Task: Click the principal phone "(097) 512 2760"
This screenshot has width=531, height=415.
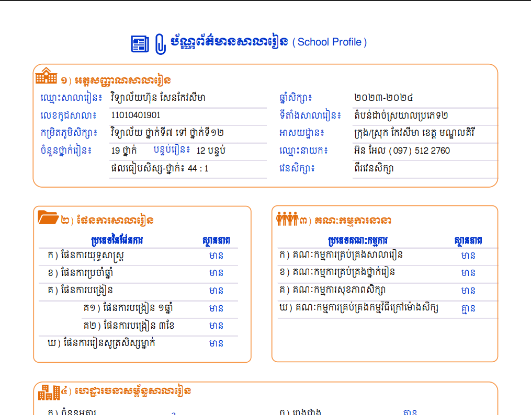Action: click(419, 151)
